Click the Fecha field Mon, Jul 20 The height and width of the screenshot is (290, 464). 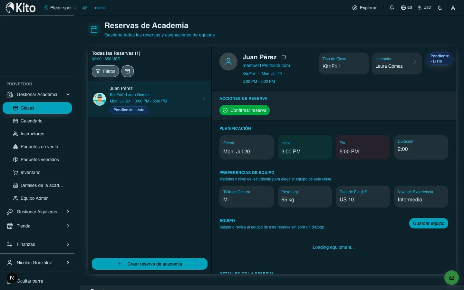tap(247, 147)
